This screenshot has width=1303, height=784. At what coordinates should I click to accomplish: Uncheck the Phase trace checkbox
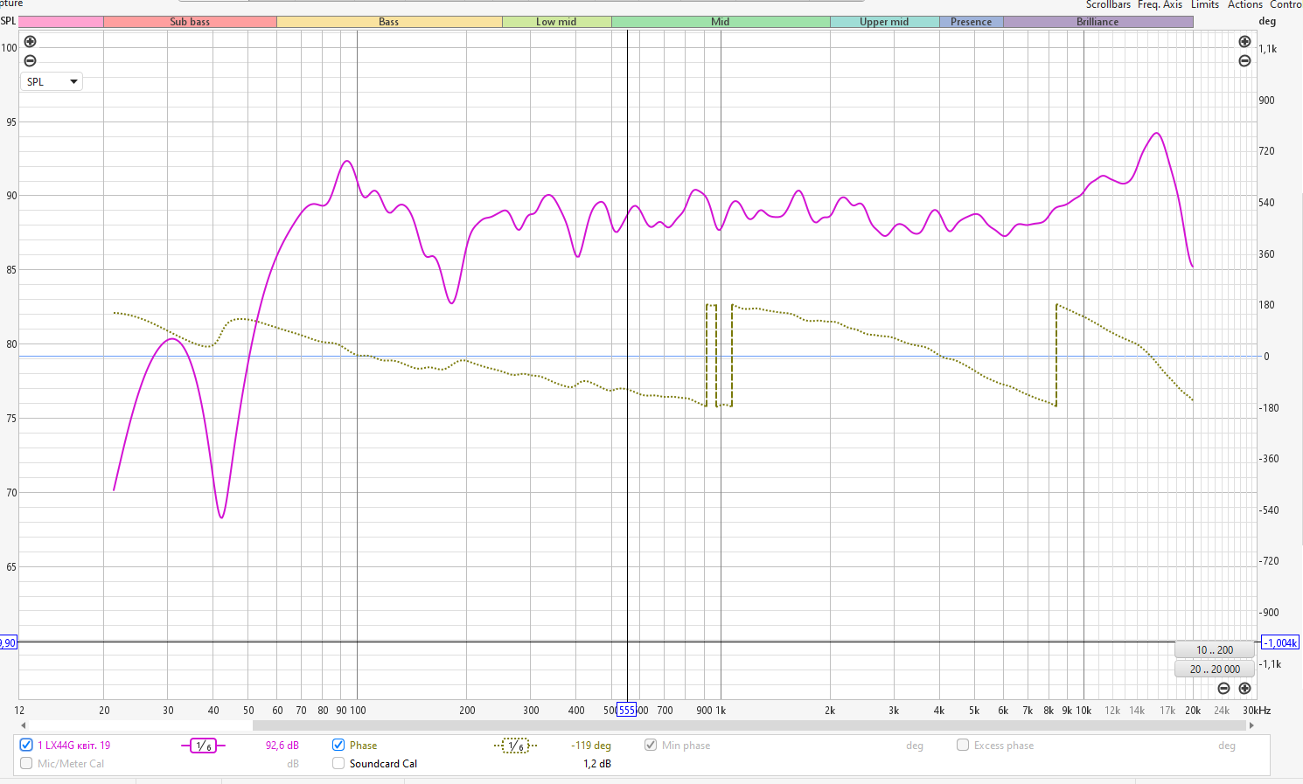pyautogui.click(x=338, y=745)
